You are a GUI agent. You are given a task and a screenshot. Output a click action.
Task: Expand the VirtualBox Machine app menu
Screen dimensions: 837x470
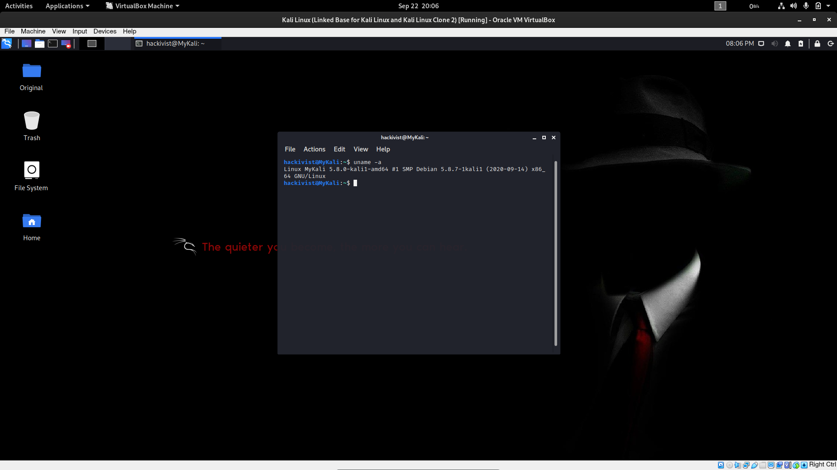pyautogui.click(x=143, y=6)
